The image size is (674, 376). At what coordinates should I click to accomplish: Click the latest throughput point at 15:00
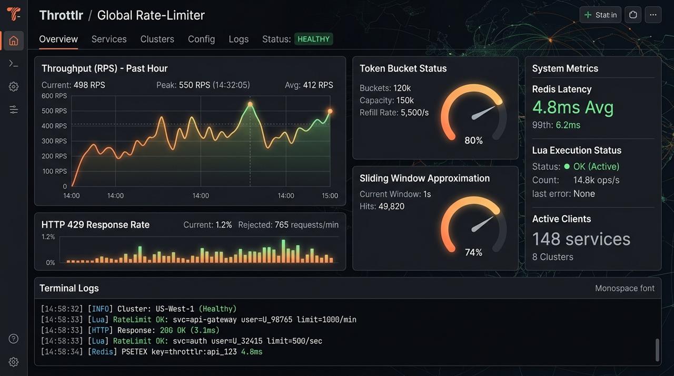(x=330, y=111)
